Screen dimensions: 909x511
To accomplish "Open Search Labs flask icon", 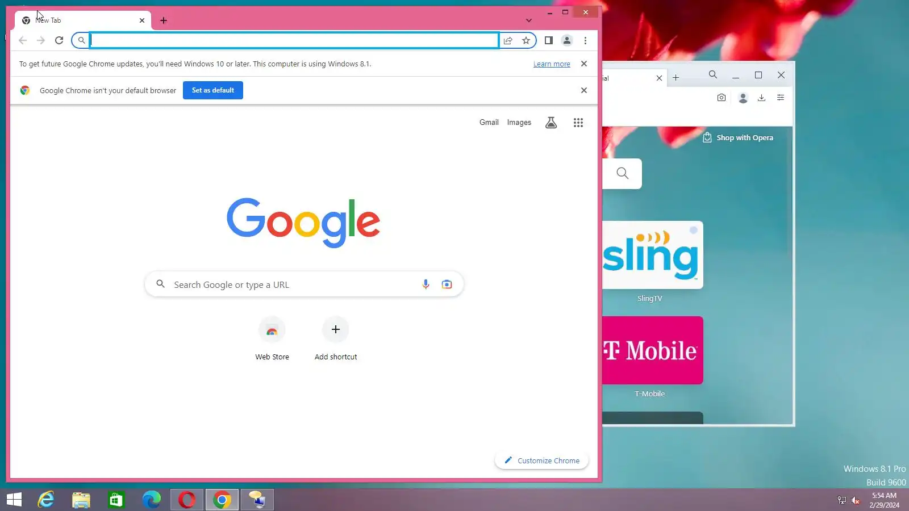I will [x=551, y=123].
